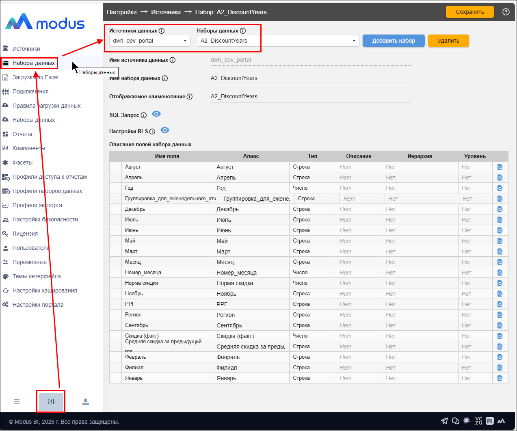This screenshot has width=517, height=431.
Task: Open field details icon for Год row
Action: [x=500, y=188]
